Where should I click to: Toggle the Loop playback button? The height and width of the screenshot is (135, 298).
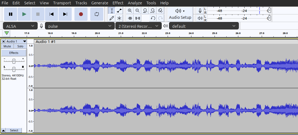coord(97,14)
